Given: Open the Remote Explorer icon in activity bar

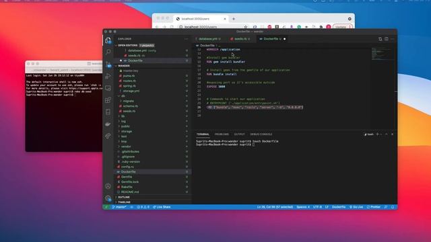Looking at the screenshot, I should coord(108,88).
